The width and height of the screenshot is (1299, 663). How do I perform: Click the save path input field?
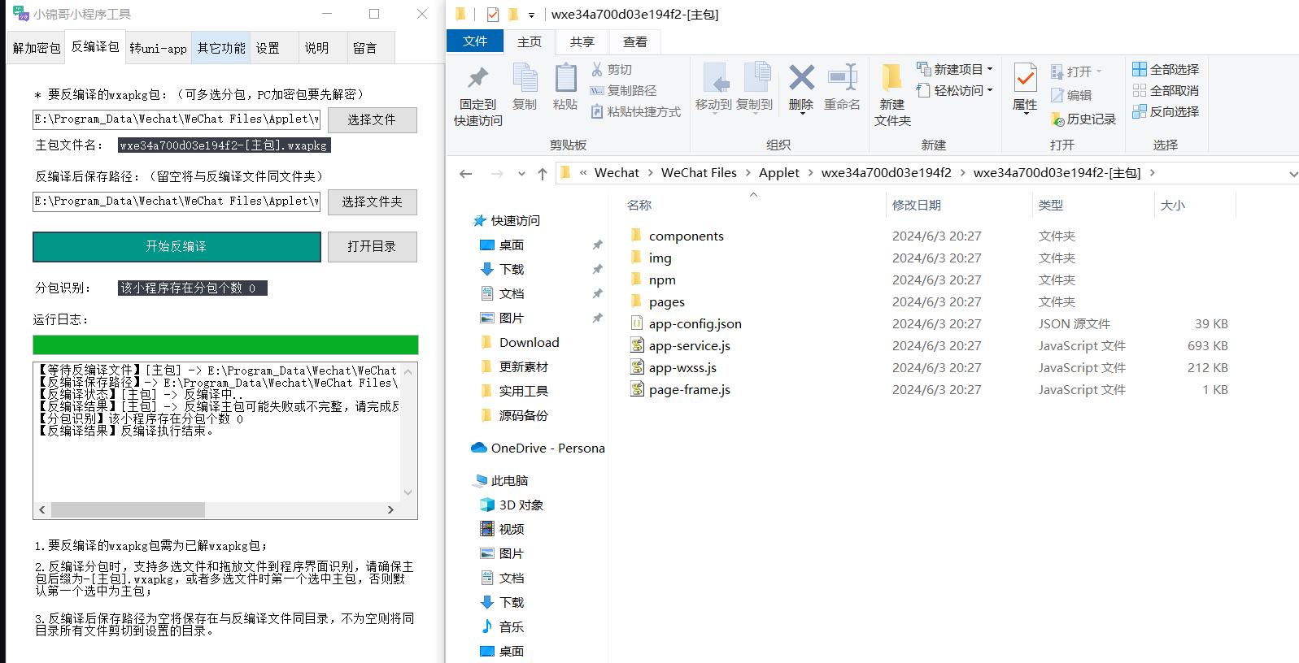point(177,201)
